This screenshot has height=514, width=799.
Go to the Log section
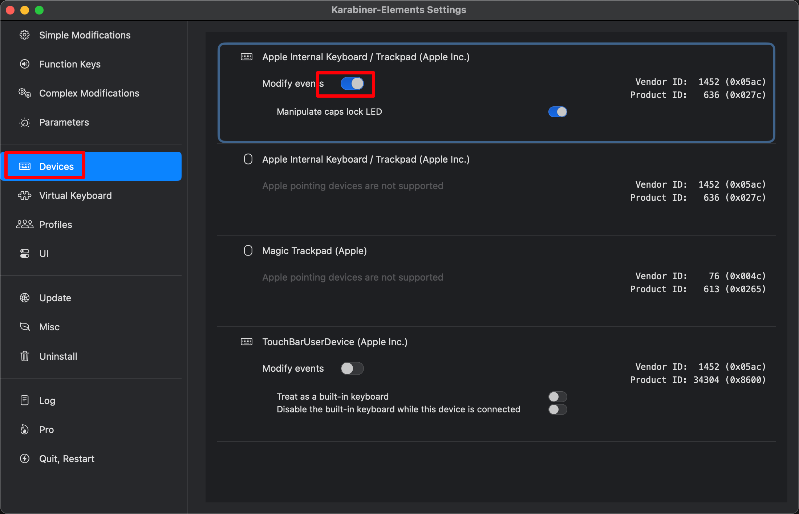47,401
